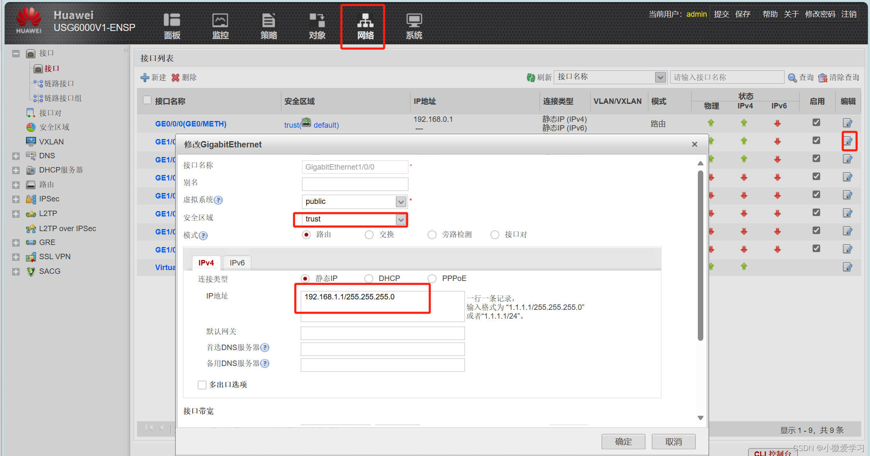The image size is (870, 456).
Task: Select 安全区域 in left menu
Action: coord(54,127)
